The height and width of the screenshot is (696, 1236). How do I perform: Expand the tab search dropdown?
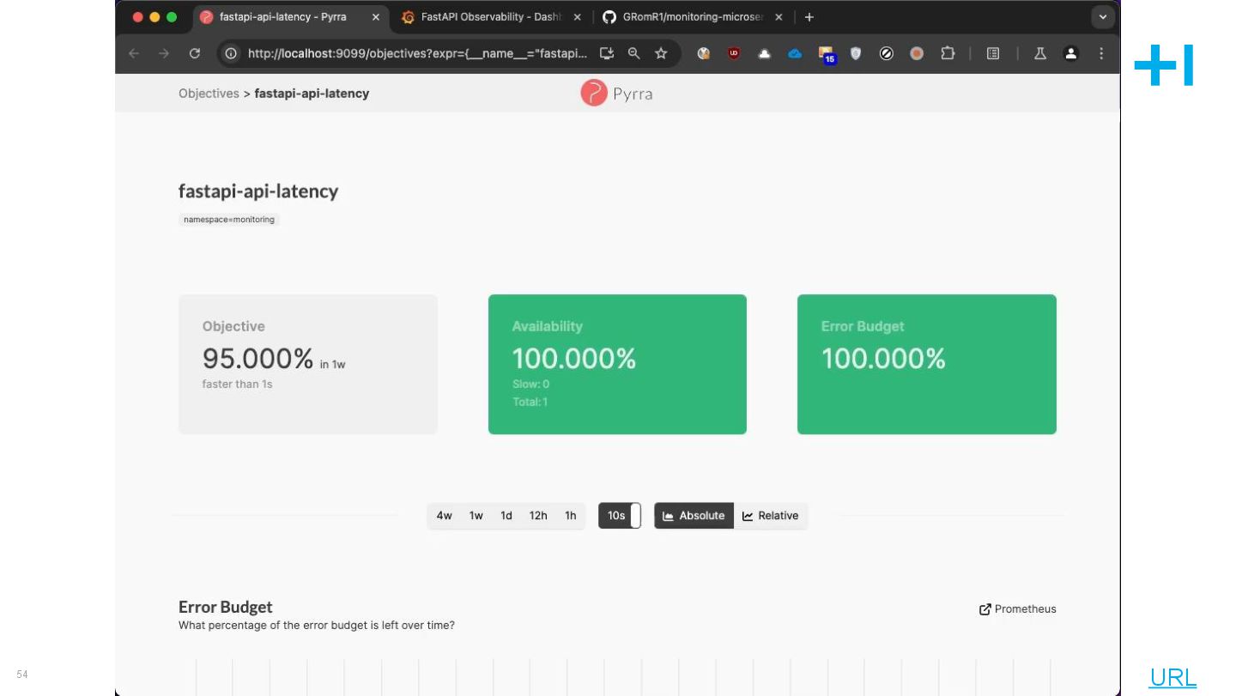click(1103, 17)
